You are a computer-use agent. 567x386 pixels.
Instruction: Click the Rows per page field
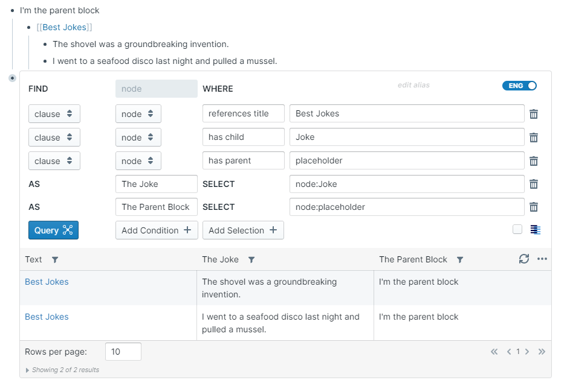pos(123,352)
